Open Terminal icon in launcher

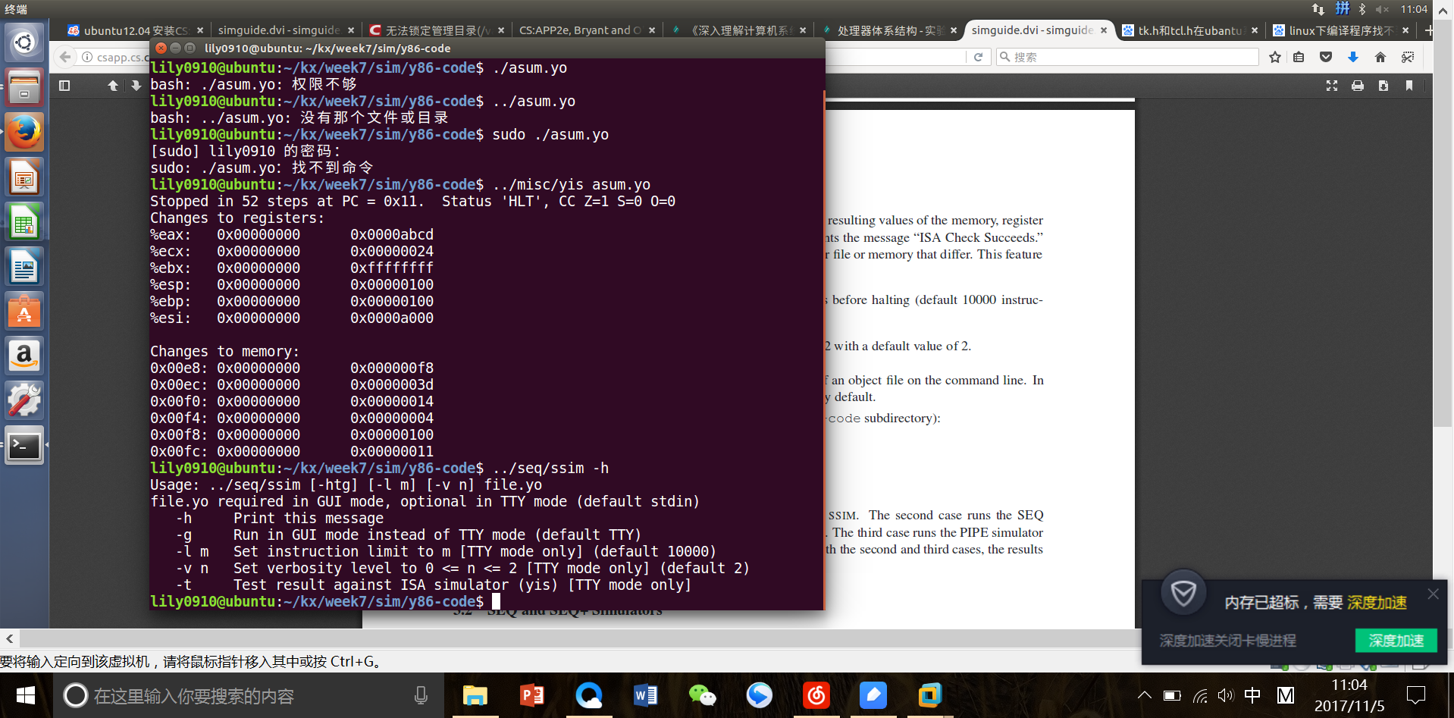24,445
